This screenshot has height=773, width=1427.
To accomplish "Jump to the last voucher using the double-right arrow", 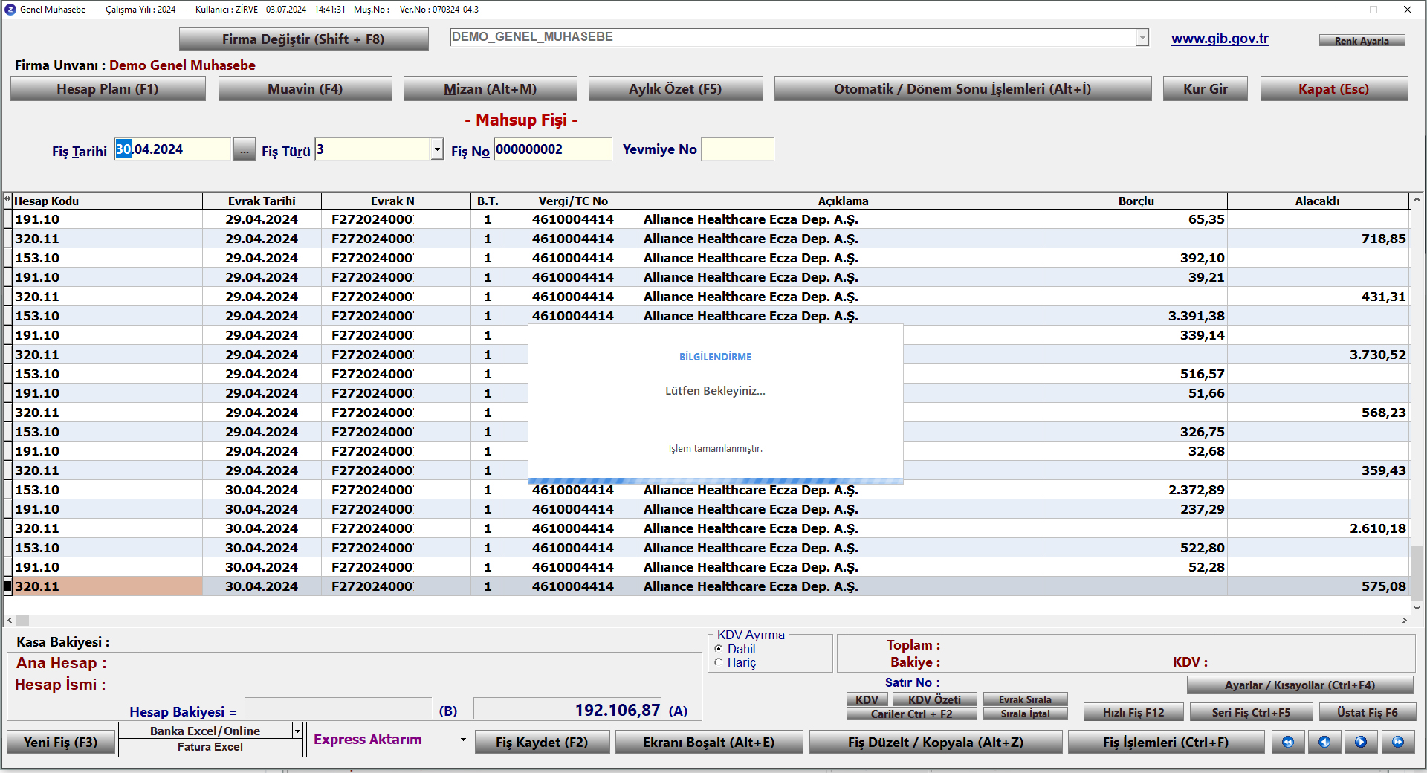I will click(x=1398, y=742).
